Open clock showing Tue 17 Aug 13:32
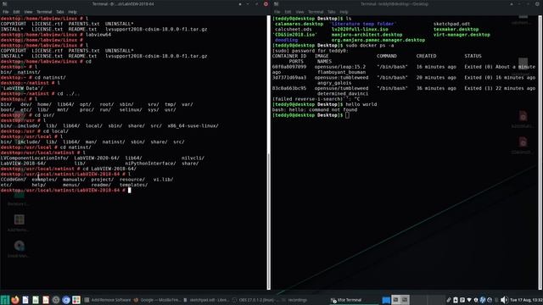543x305 pixels. [526, 300]
